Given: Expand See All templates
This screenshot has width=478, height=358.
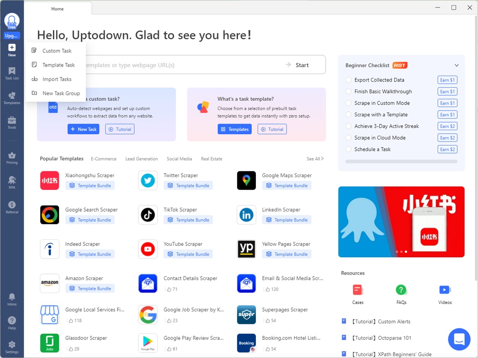Looking at the screenshot, I should (x=315, y=158).
